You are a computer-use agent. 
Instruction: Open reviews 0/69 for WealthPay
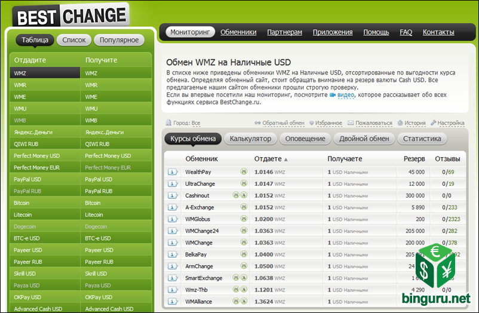click(x=448, y=172)
